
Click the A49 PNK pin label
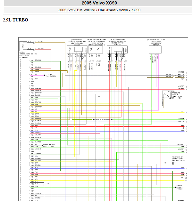coord(34,172)
